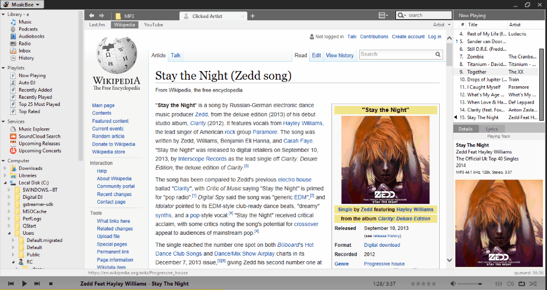Collapse the Playlists section

pyautogui.click(x=3, y=68)
